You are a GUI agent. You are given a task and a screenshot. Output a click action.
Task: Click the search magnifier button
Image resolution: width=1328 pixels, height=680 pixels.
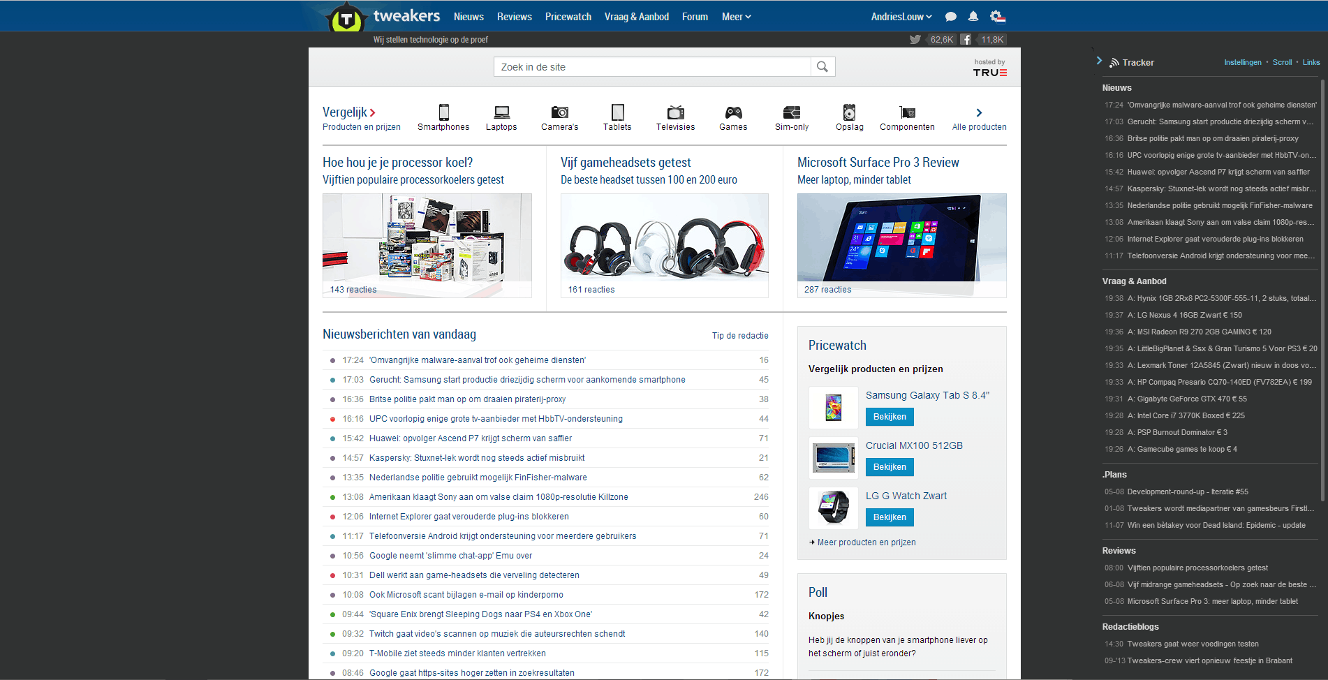click(822, 67)
